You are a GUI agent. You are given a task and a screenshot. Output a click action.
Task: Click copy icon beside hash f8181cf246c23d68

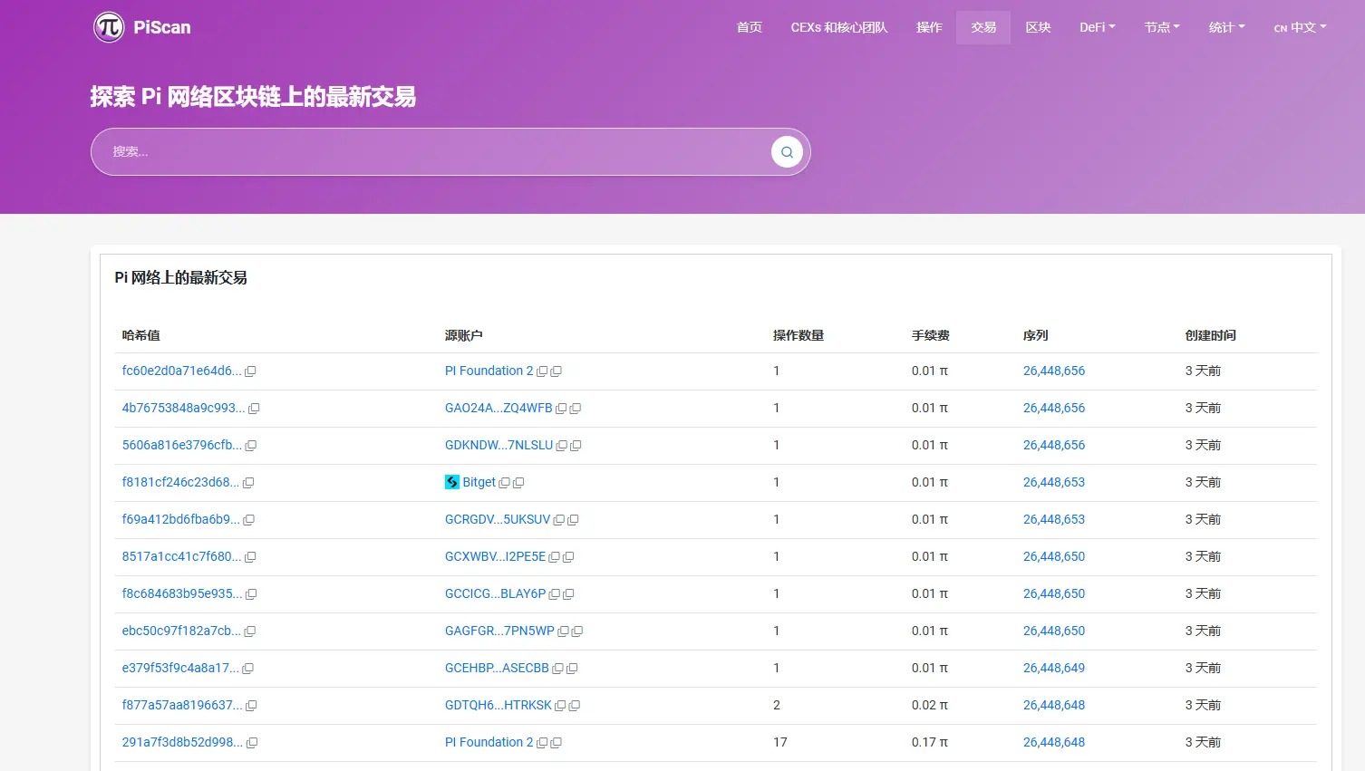(248, 483)
